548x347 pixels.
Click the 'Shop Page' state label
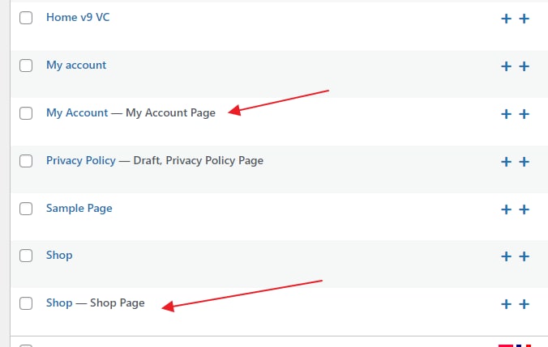click(x=117, y=303)
